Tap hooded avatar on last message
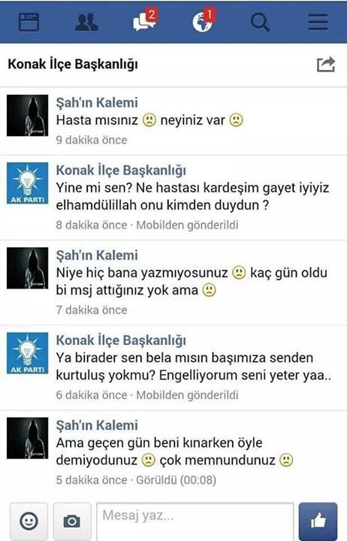The height and width of the screenshot is (541, 347). click(x=28, y=438)
